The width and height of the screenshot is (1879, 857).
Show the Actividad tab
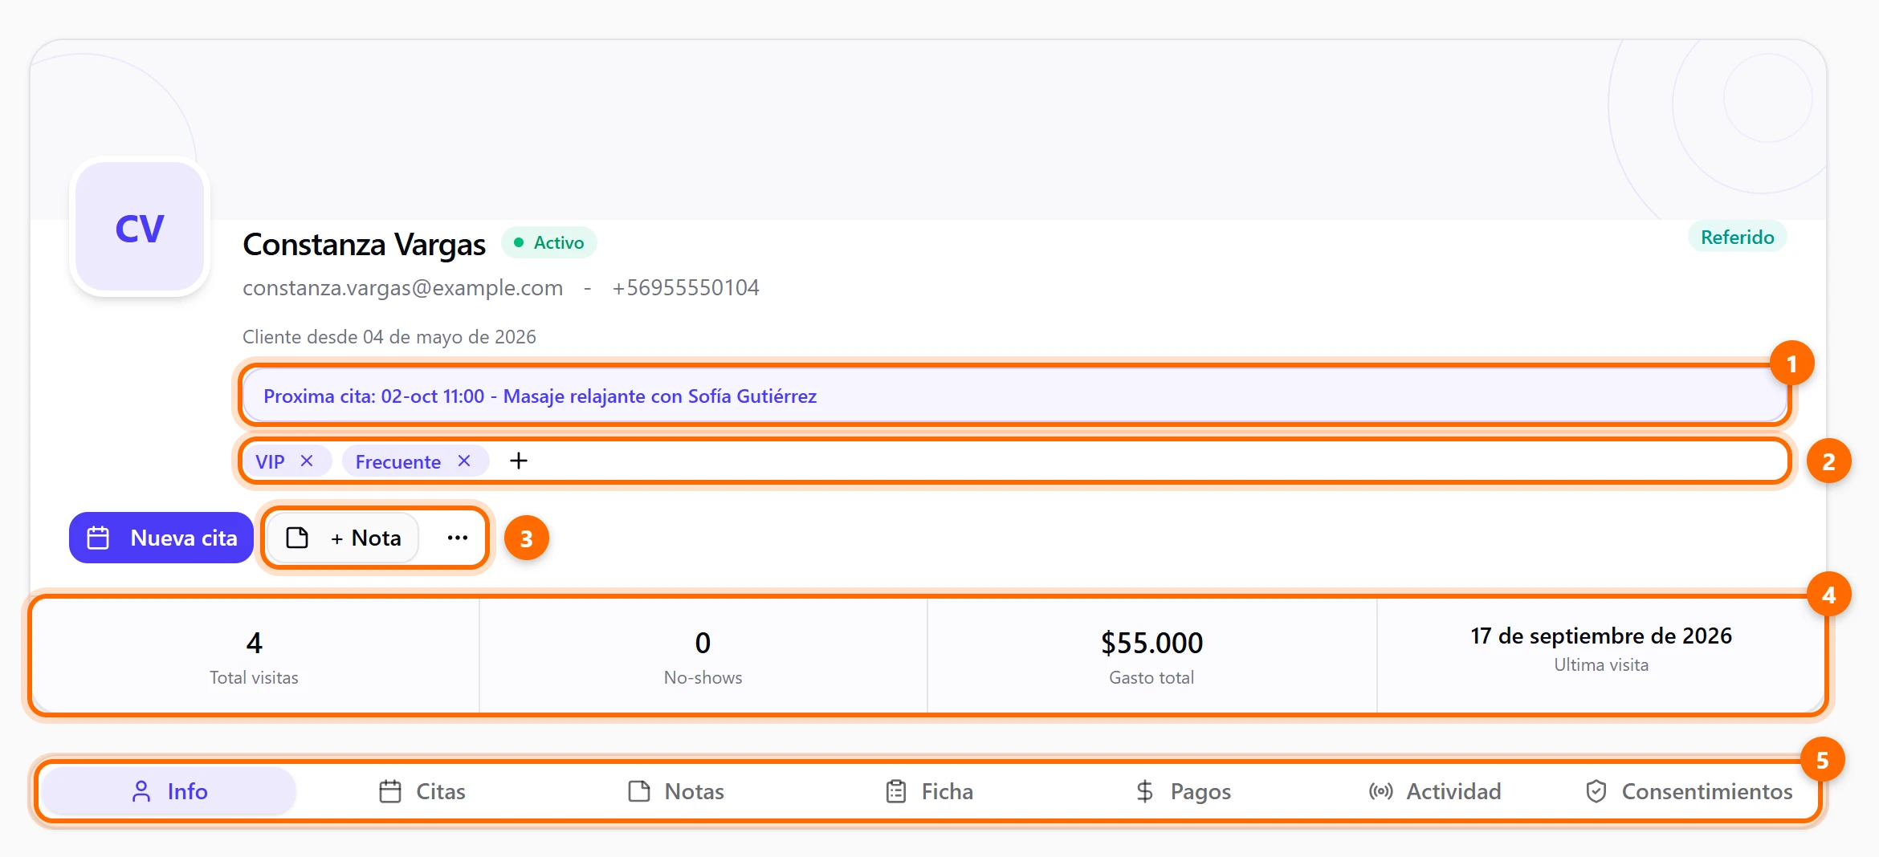click(x=1435, y=791)
